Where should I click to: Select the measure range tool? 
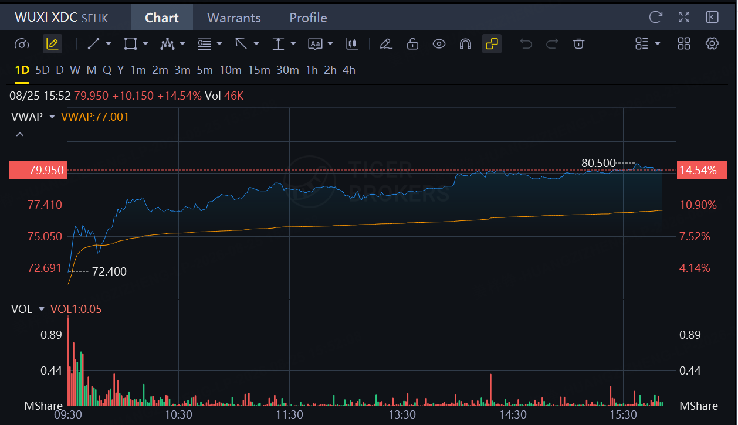coord(278,44)
